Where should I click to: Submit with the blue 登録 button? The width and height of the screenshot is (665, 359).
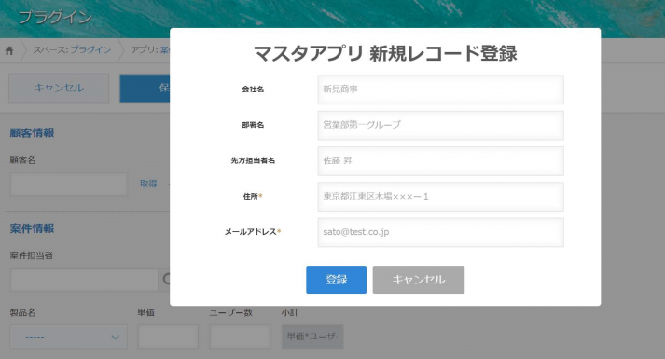[x=337, y=280]
